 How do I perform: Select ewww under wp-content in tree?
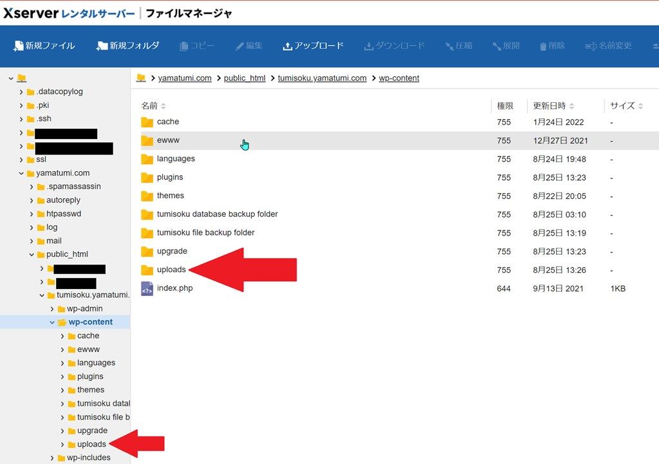point(88,349)
